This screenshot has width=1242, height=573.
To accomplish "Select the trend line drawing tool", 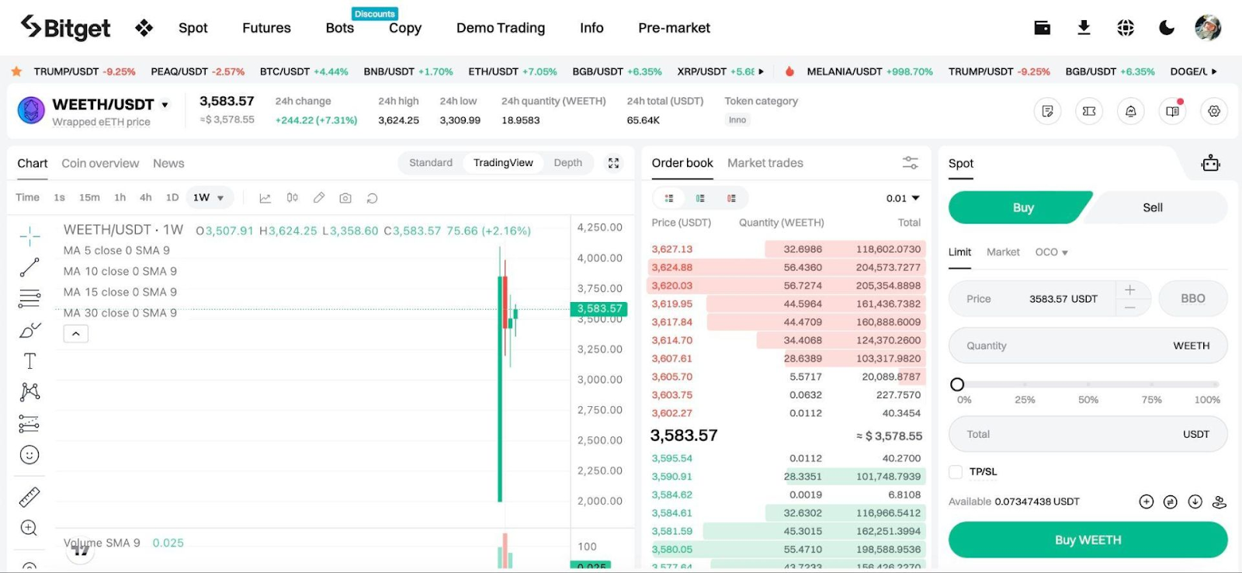I will pyautogui.click(x=29, y=267).
